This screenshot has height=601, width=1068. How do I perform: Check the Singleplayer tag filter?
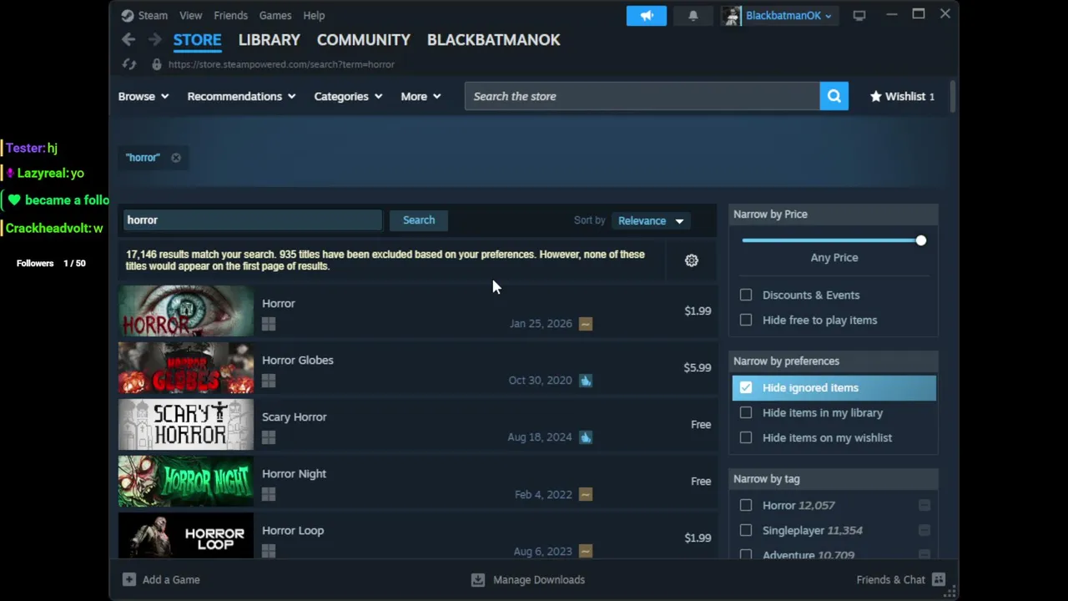[x=746, y=530]
